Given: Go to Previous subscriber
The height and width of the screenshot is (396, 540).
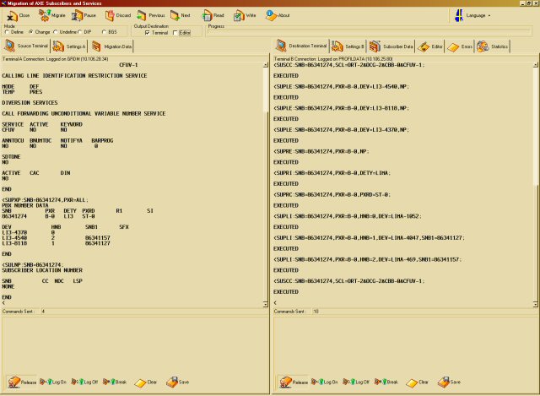Looking at the screenshot, I should (151, 15).
